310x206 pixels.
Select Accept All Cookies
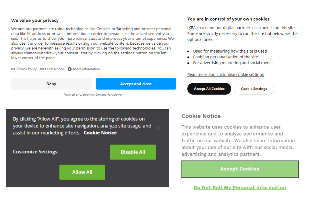pyautogui.click(x=209, y=89)
